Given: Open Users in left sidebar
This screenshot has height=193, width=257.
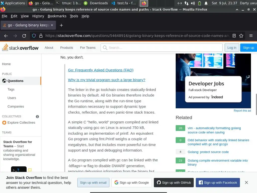Looking at the screenshot, I should click(x=12, y=98).
